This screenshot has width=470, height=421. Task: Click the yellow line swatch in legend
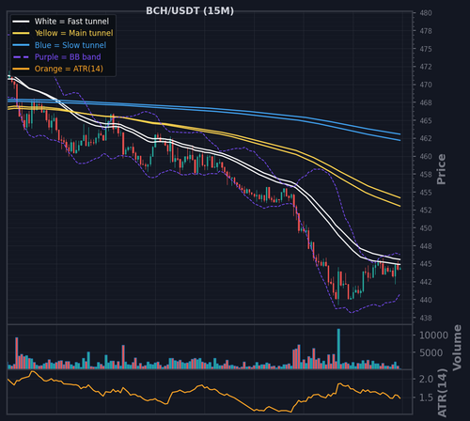click(21, 33)
